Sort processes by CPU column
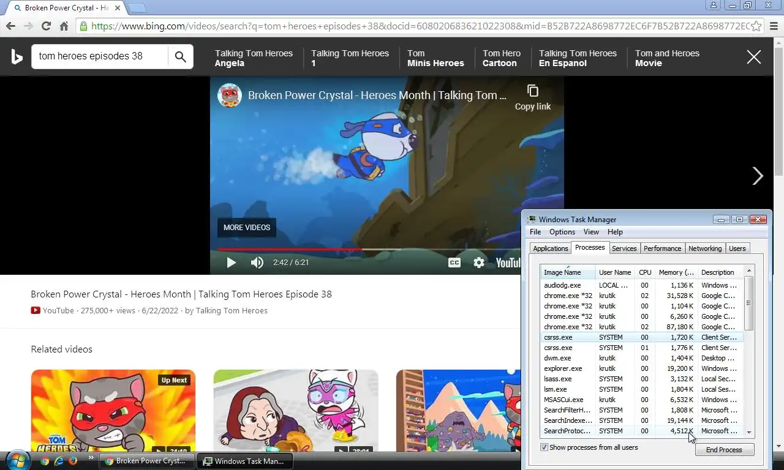Viewport: 784px width, 470px height. tap(645, 272)
